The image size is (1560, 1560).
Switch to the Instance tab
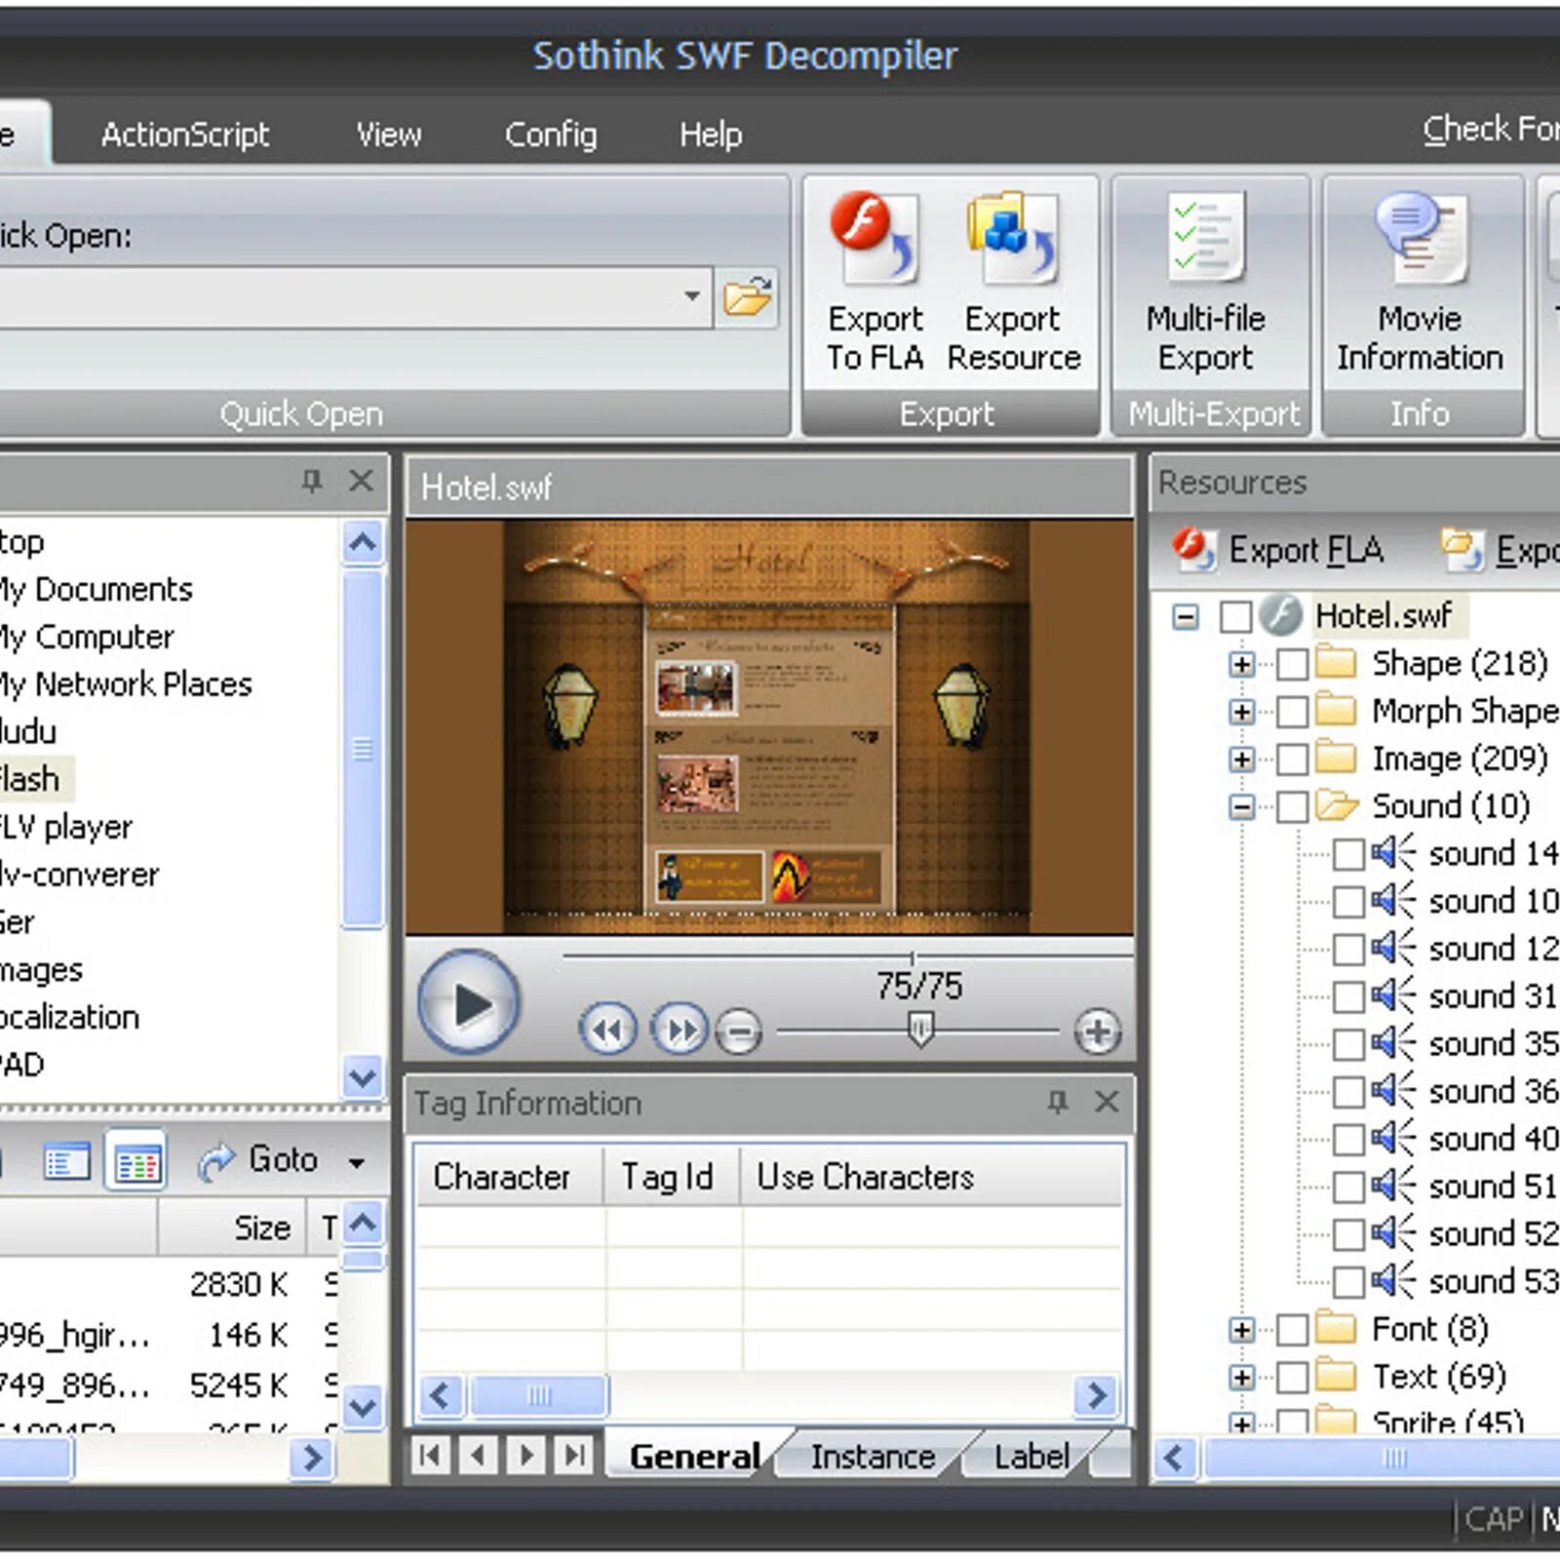pos(873,1456)
